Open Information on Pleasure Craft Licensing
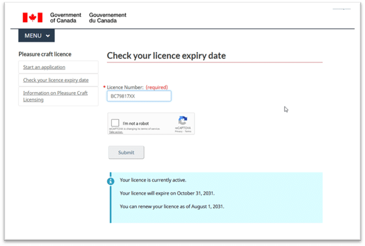 [54, 96]
